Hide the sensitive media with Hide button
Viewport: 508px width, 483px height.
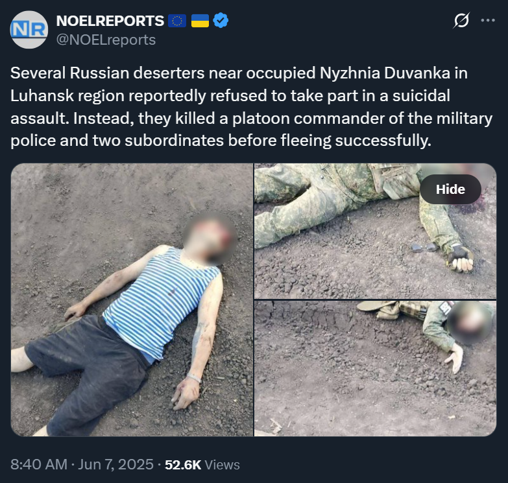(450, 189)
